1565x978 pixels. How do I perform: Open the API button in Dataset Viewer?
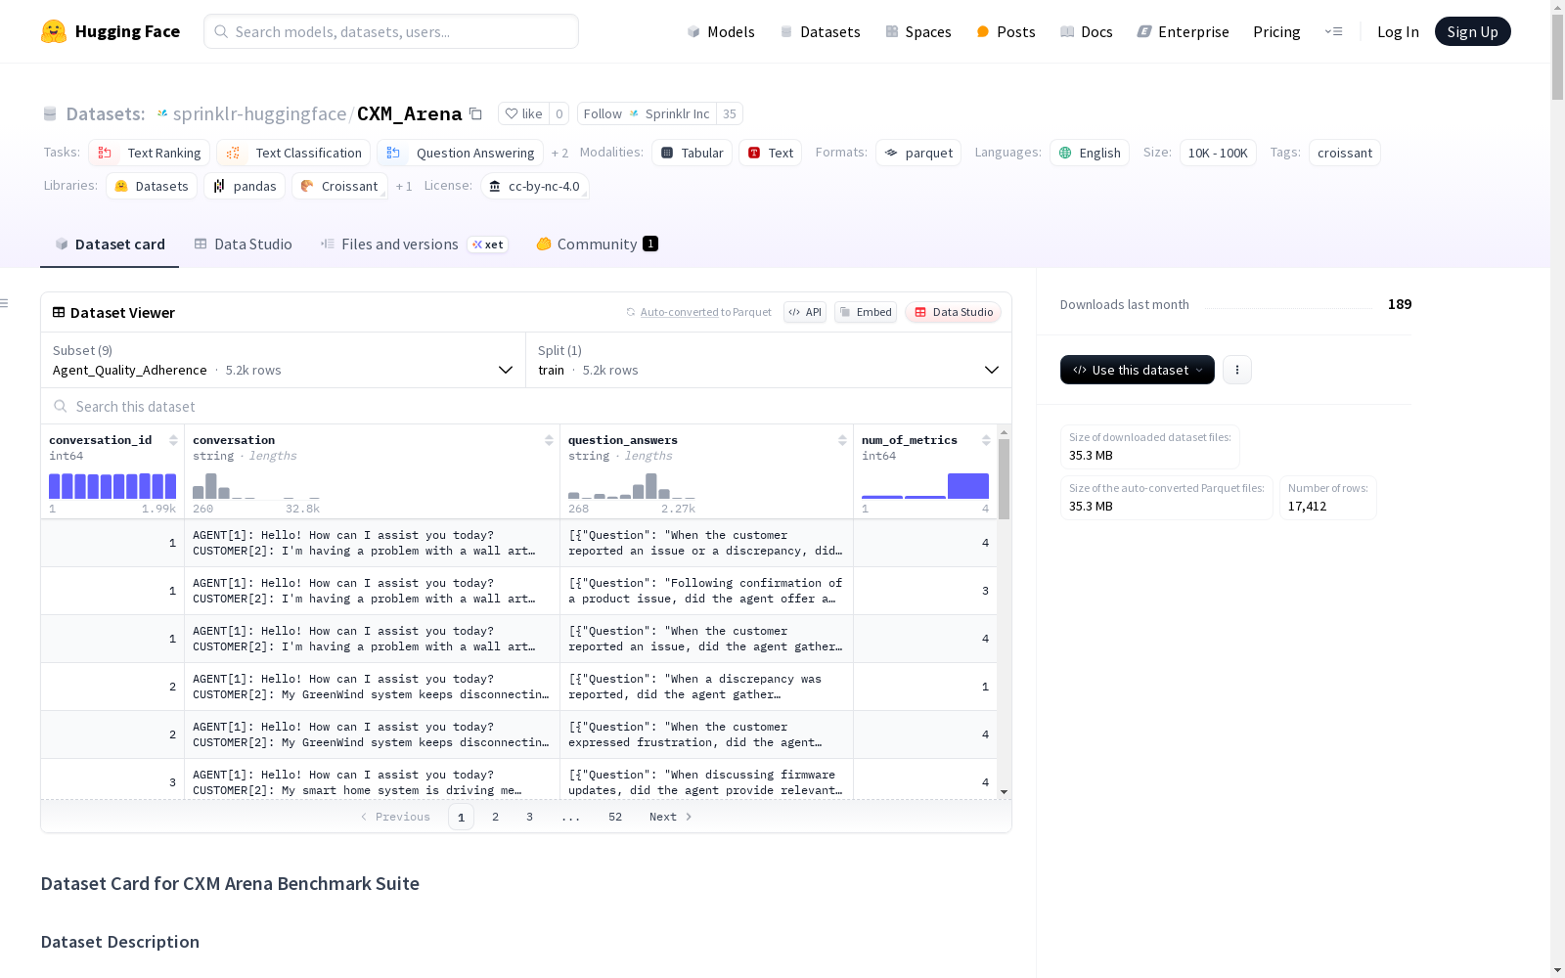pyautogui.click(x=805, y=312)
